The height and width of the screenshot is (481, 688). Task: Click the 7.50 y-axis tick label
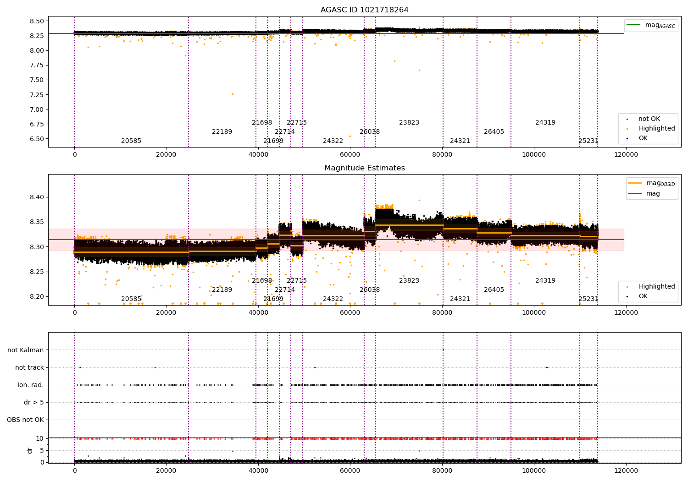[x=36, y=80]
